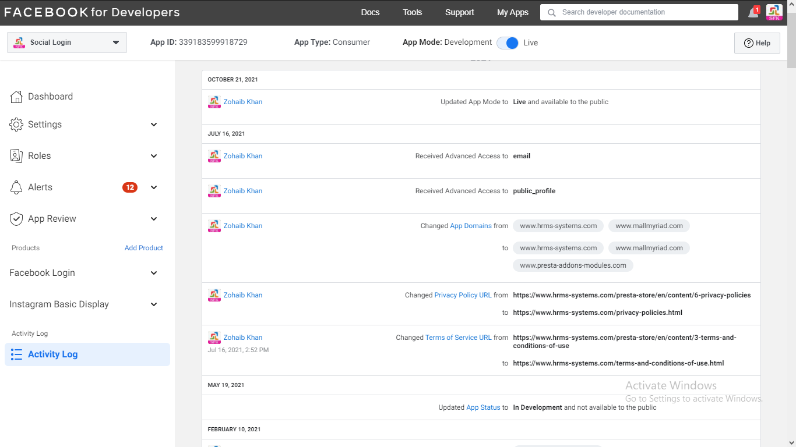Click avatar beside public_profile access entry
Screen dimensions: 796x447
[214, 191]
